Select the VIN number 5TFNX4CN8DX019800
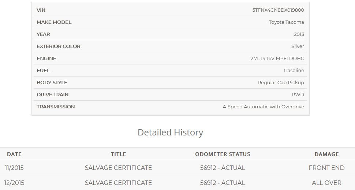The height and width of the screenshot is (190, 355). 278,10
